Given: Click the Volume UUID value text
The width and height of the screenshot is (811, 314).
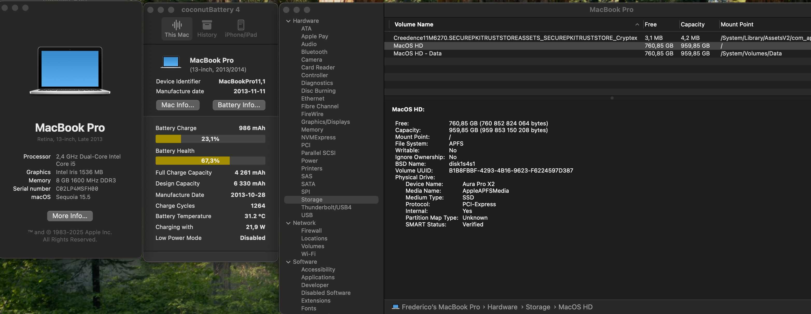Looking at the screenshot, I should pyautogui.click(x=511, y=171).
